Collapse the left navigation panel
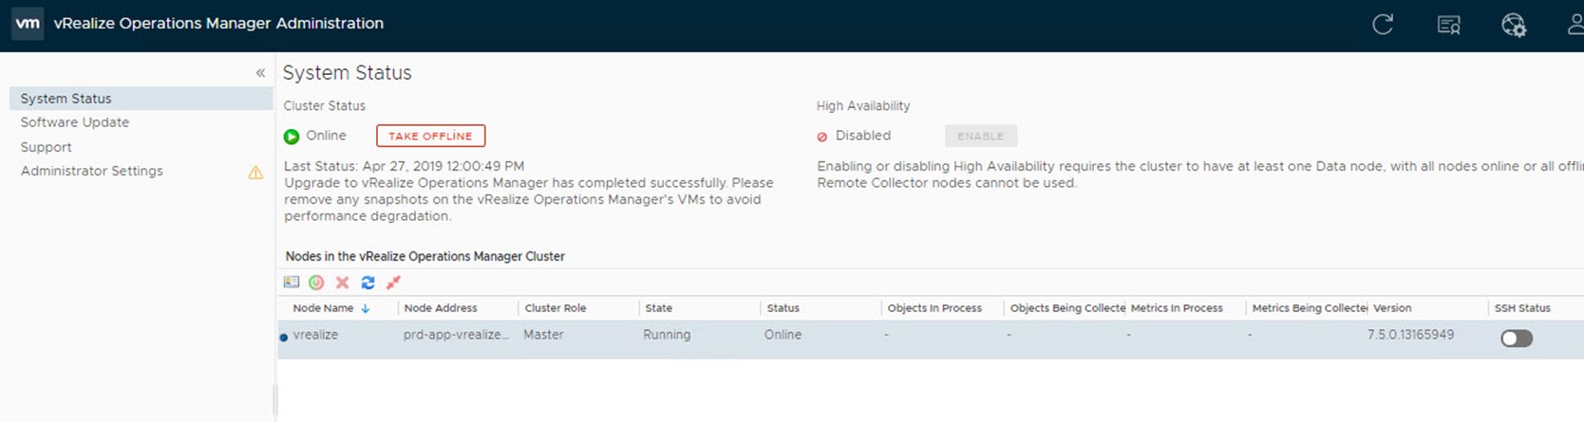 coord(260,73)
